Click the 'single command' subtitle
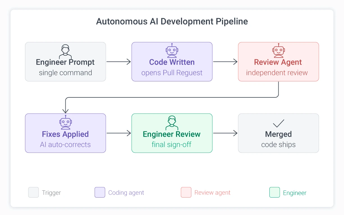This screenshot has height=215, width=344. coord(65,73)
